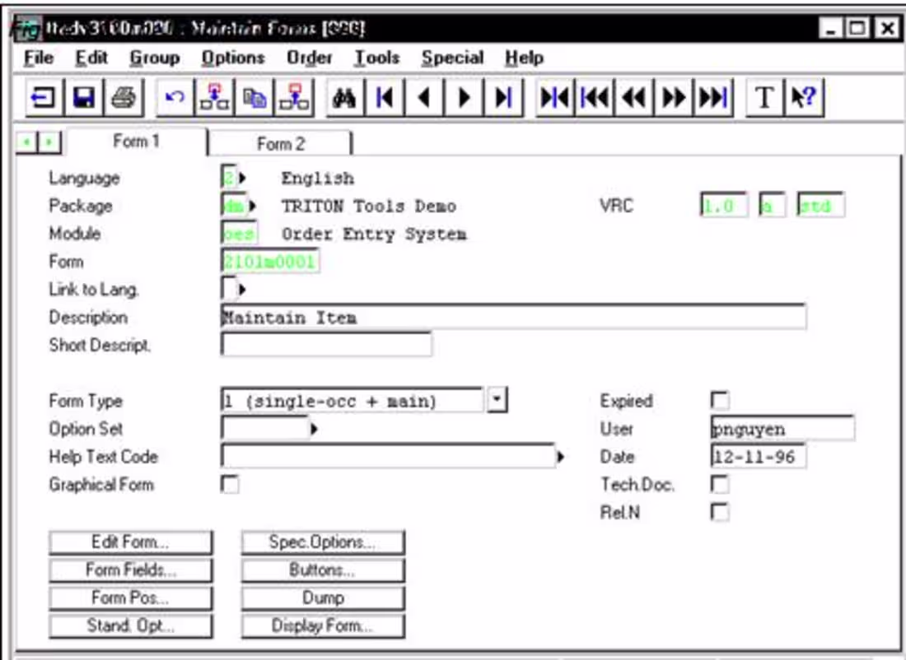This screenshot has width=906, height=660.
Task: Click the hierarchy icon right of copy
Action: (294, 98)
